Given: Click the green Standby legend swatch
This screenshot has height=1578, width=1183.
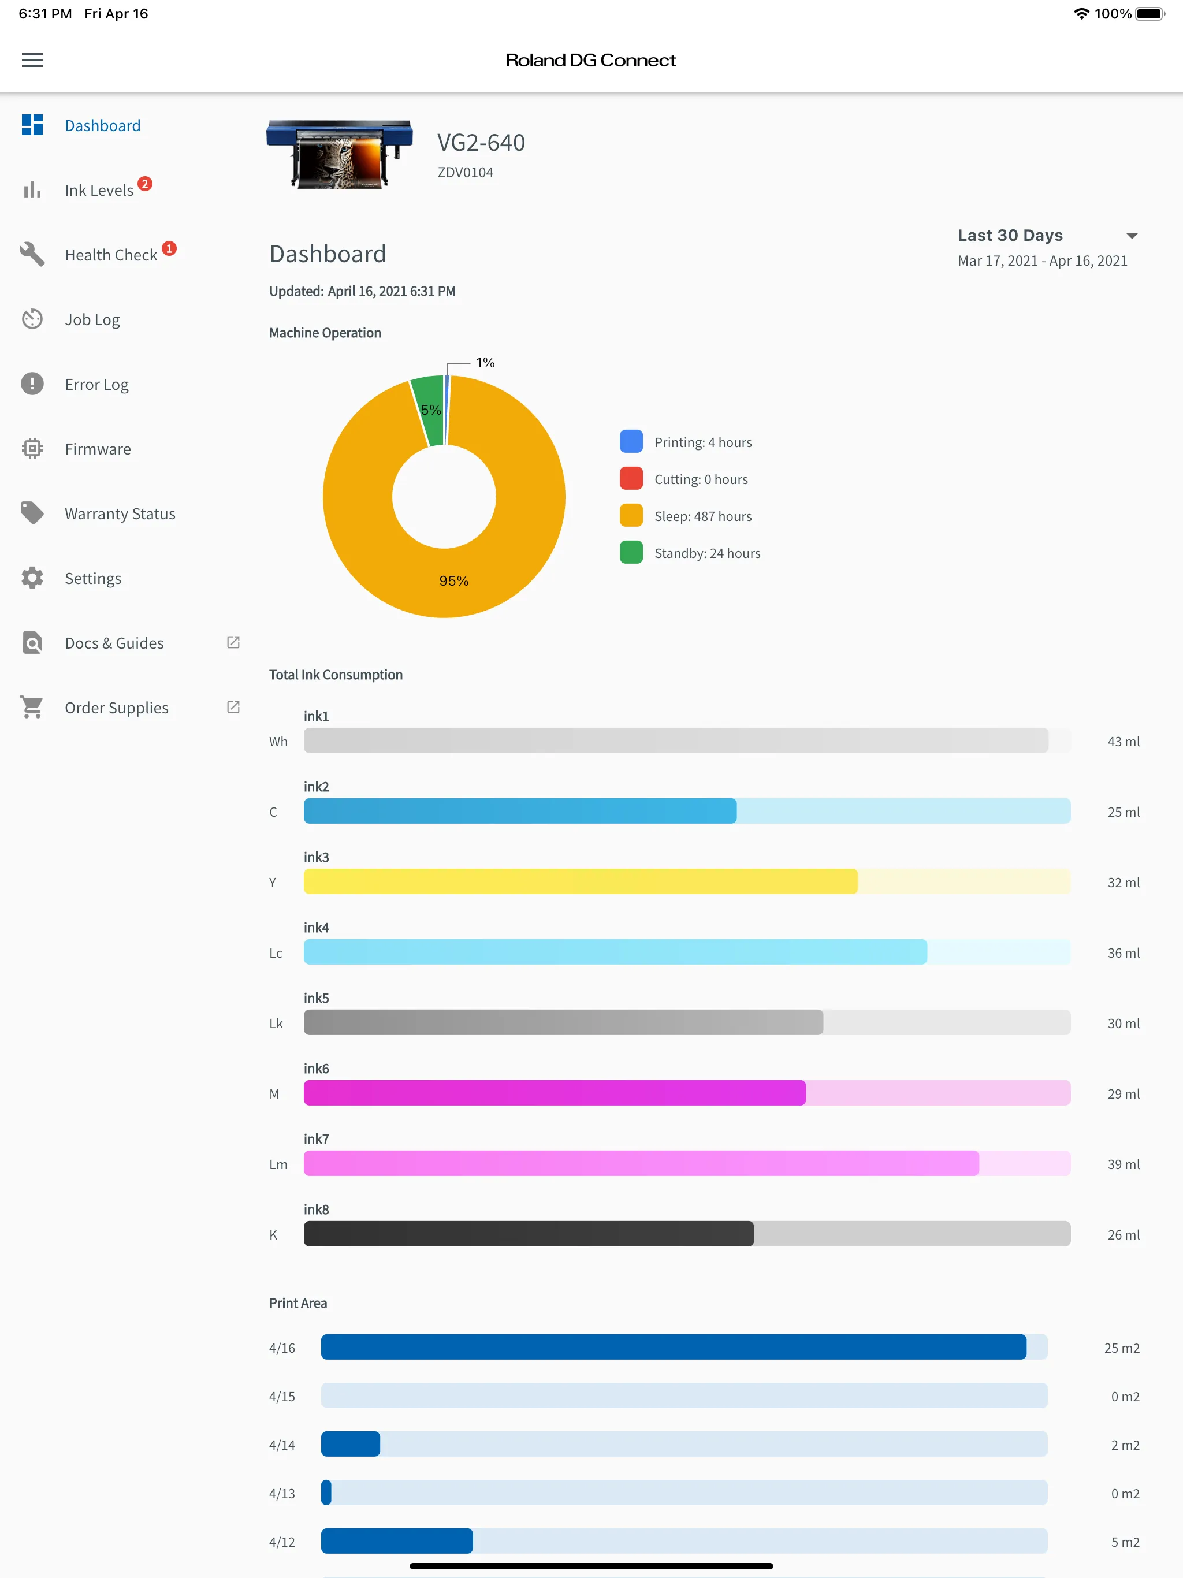Looking at the screenshot, I should 631,552.
